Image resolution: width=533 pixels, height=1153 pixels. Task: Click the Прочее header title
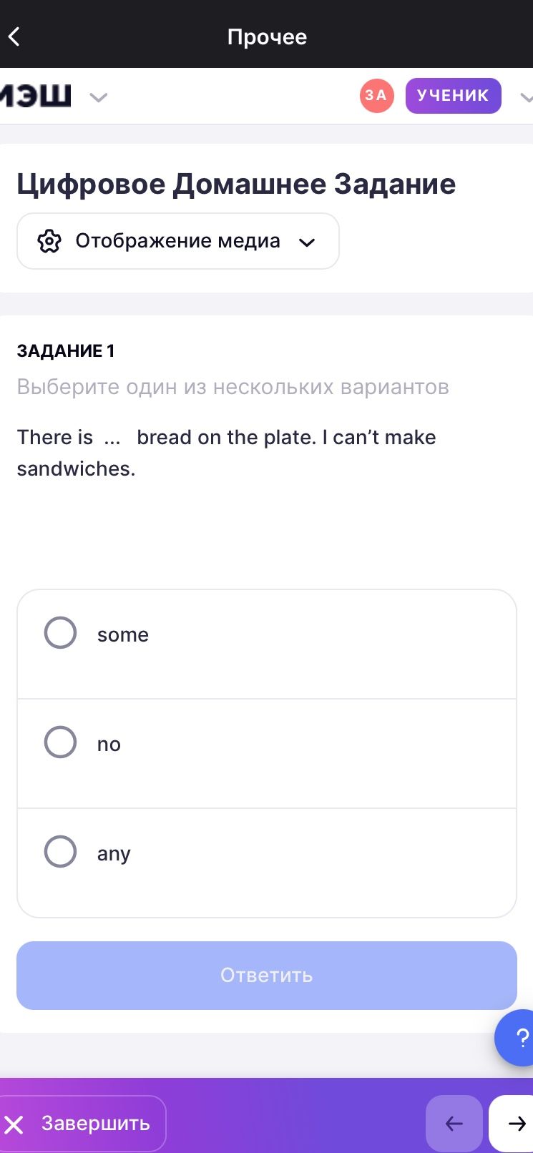(267, 37)
